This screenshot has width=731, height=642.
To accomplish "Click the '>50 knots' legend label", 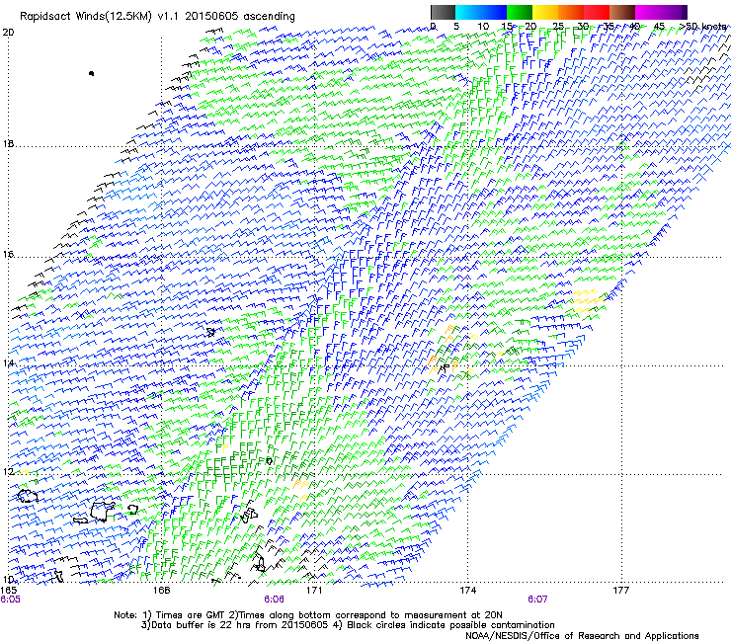I will coord(702,27).
